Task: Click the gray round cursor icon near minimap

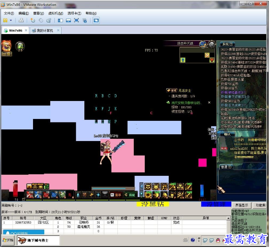Action: 211,44
